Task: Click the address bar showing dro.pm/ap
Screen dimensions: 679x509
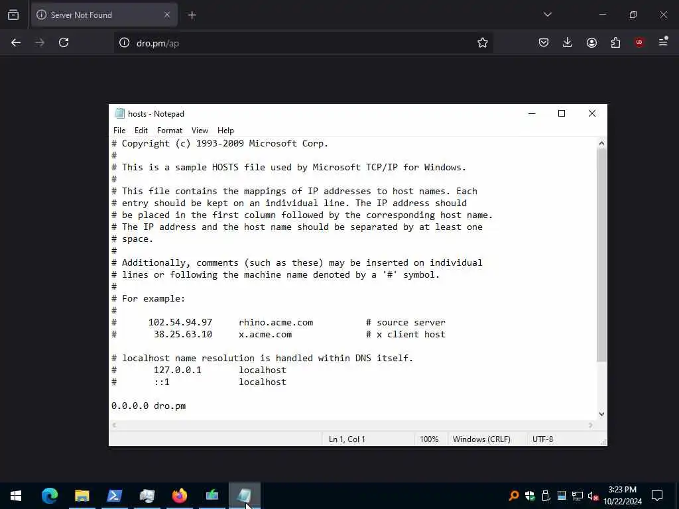Action: tap(303, 43)
